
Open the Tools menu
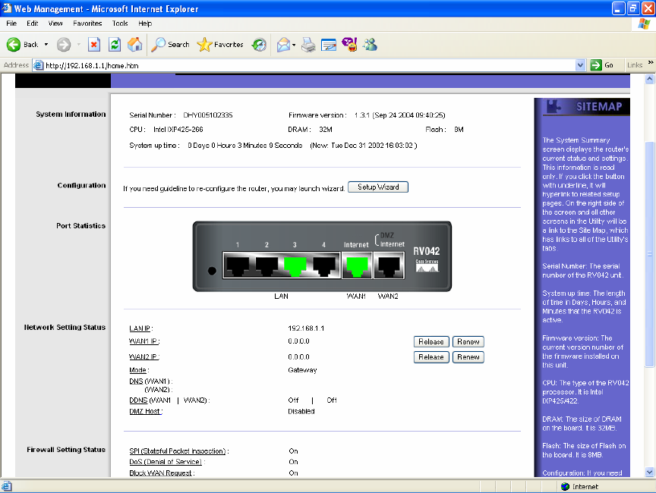tap(120, 24)
